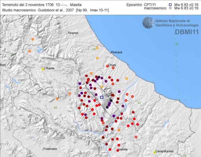Screen dimensions: 201x157
Task: Select the yellow L'Aquila city marker
Action: point(43,69)
